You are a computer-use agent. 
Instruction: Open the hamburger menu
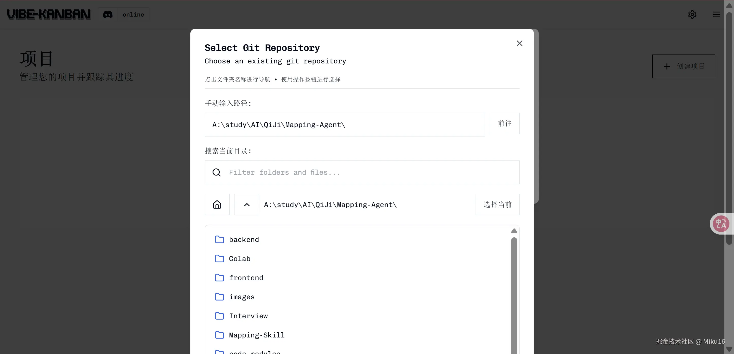[x=716, y=15]
